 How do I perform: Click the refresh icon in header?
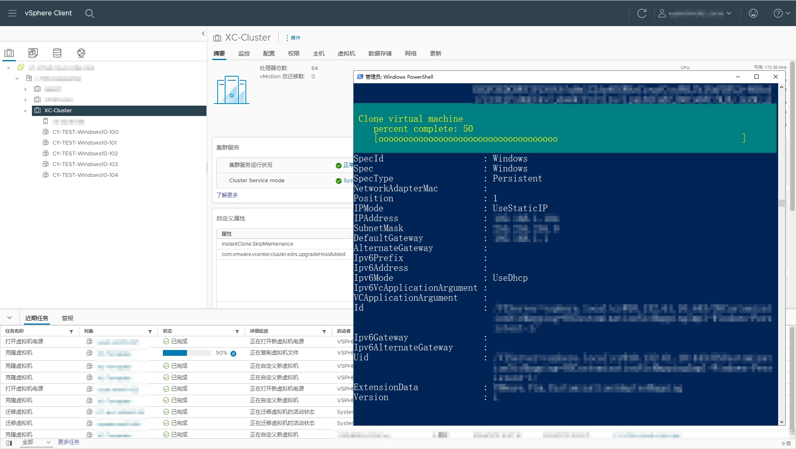tap(641, 13)
